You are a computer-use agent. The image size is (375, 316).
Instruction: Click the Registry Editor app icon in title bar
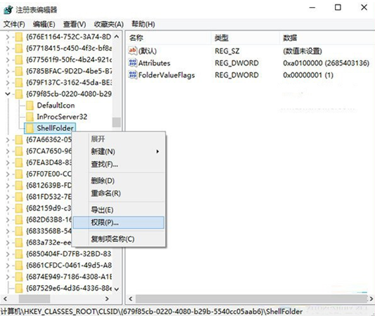8,10
